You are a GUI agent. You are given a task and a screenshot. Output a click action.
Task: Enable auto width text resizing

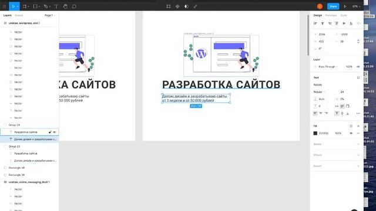(337, 106)
